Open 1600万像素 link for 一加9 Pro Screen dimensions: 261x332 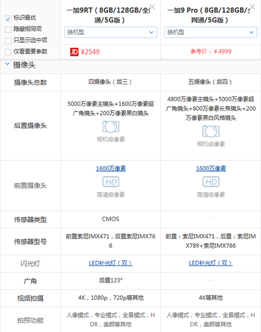click(211, 169)
